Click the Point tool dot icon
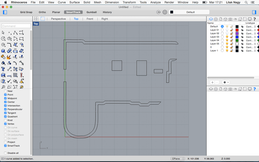259x162 pixels. tap(9, 33)
